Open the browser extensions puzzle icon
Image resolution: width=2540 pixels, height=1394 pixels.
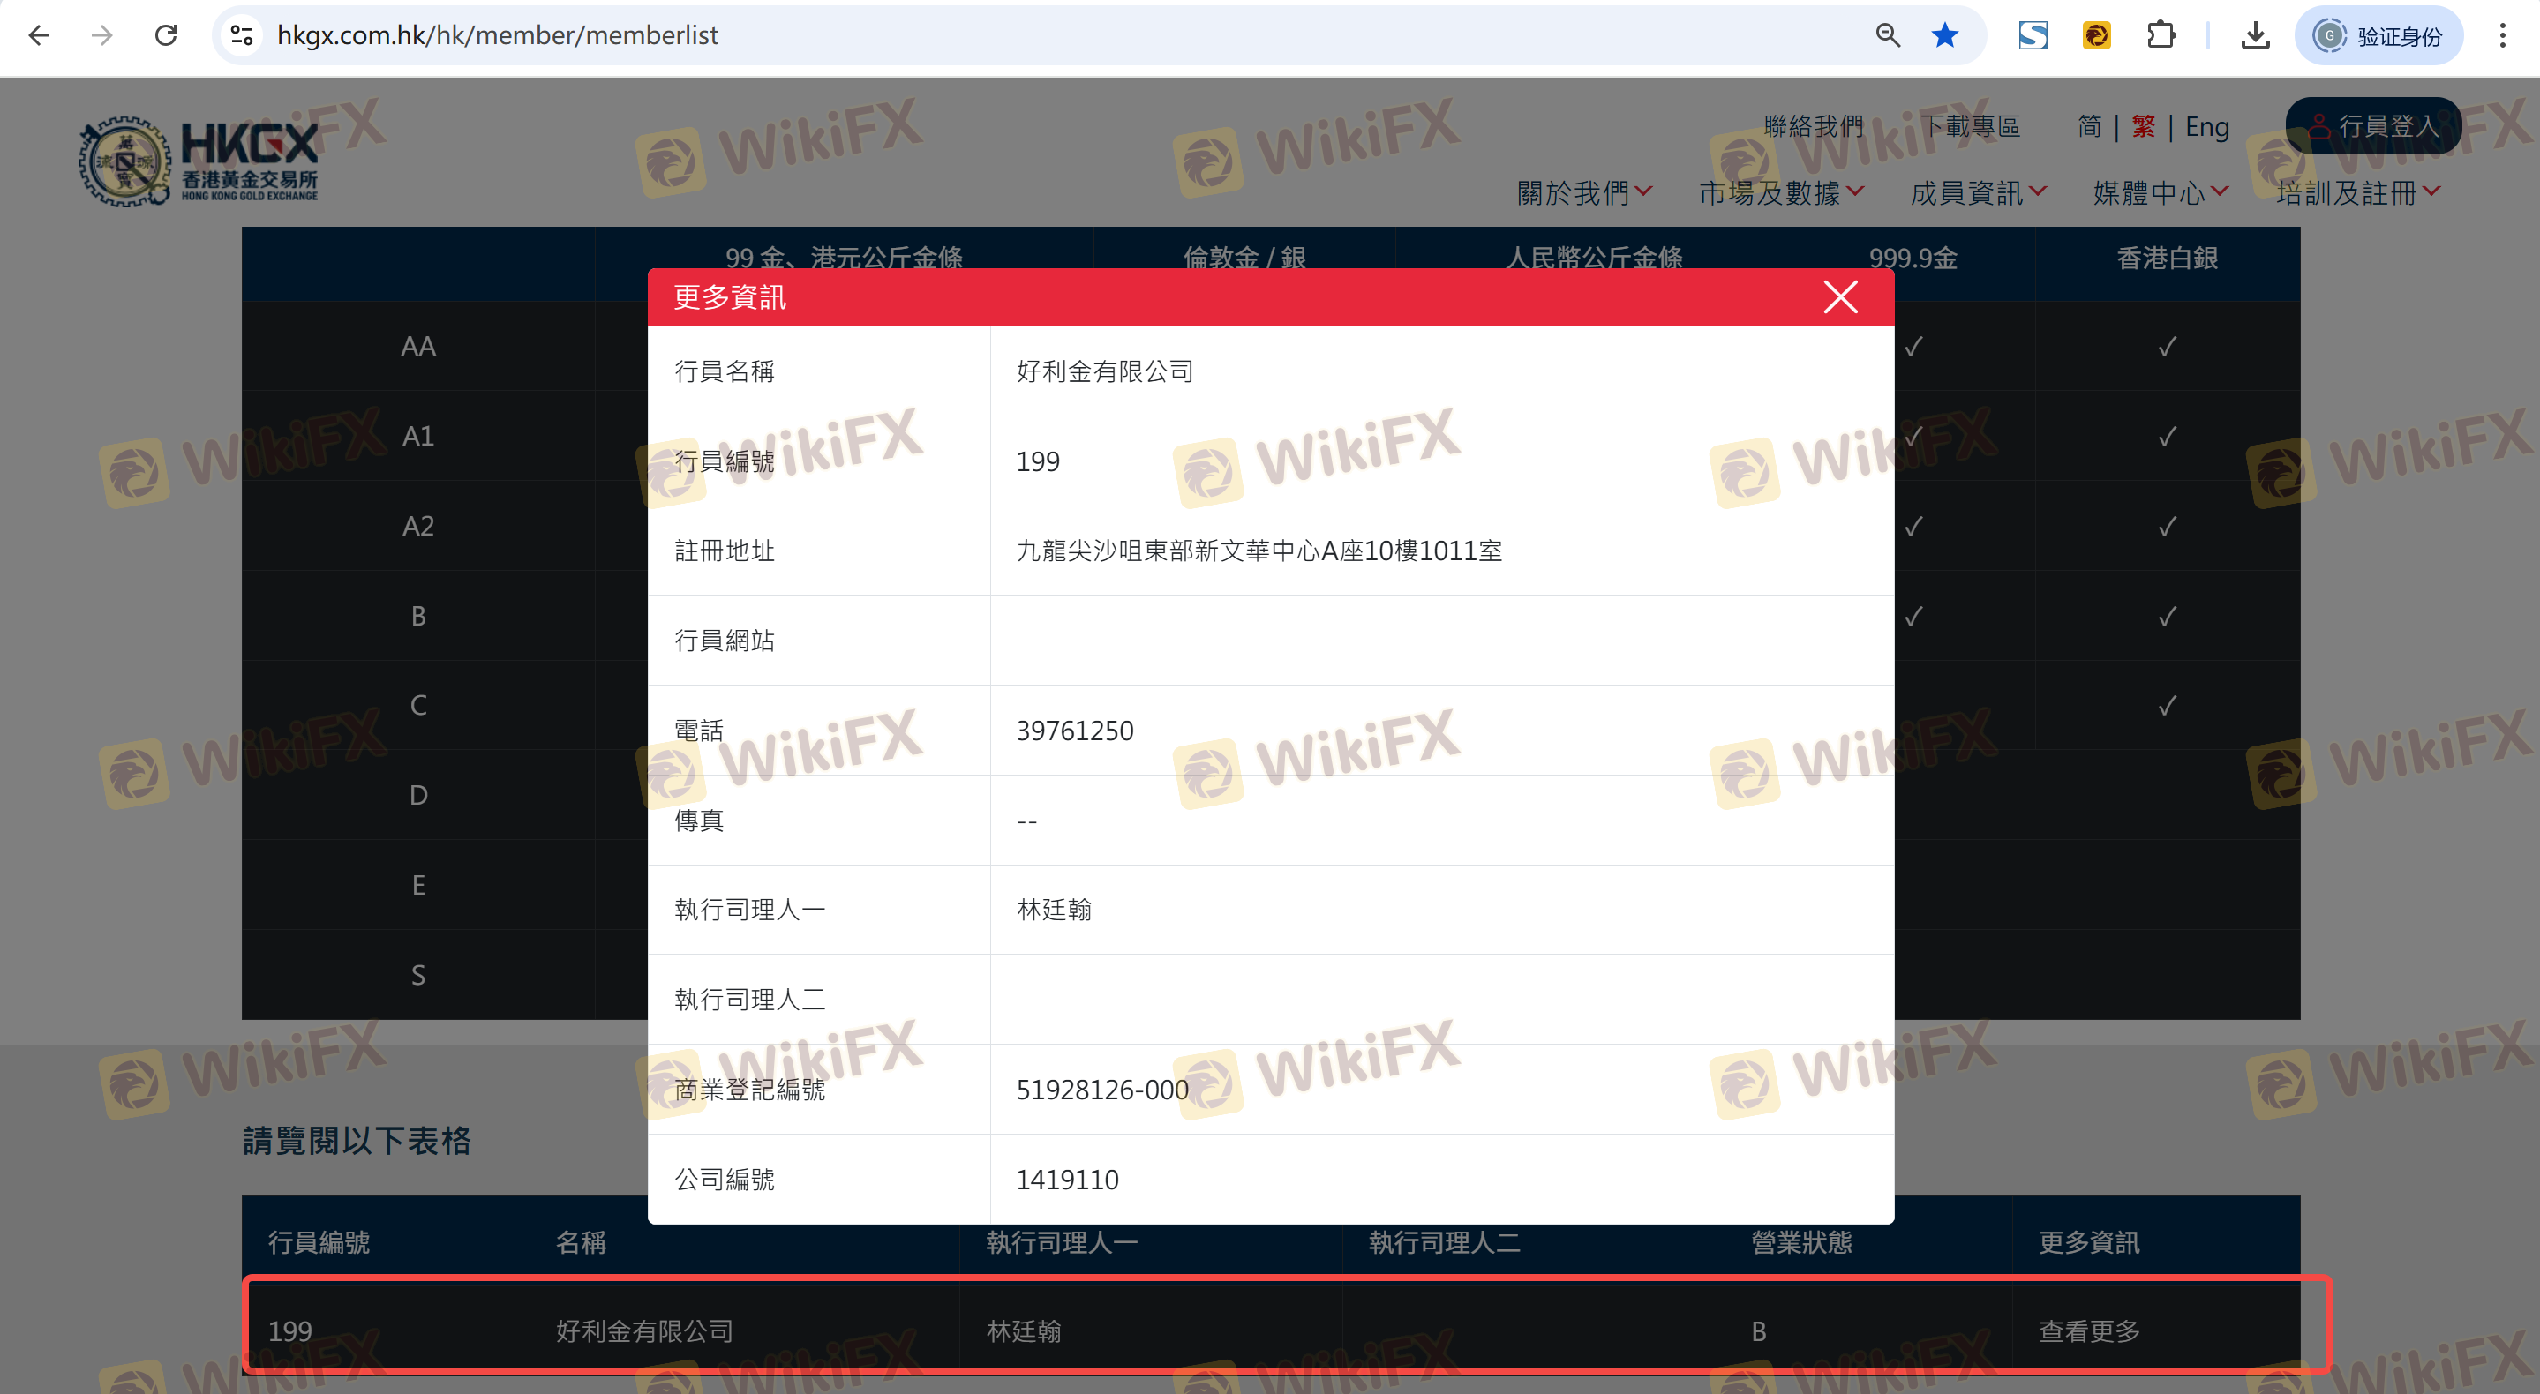click(x=2161, y=35)
